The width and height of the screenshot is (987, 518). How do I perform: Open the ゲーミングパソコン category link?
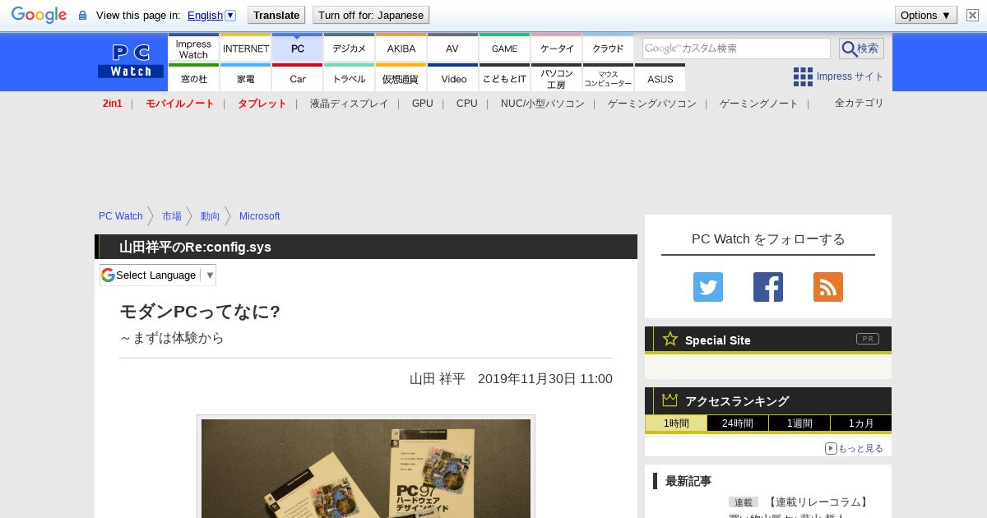coord(652,104)
